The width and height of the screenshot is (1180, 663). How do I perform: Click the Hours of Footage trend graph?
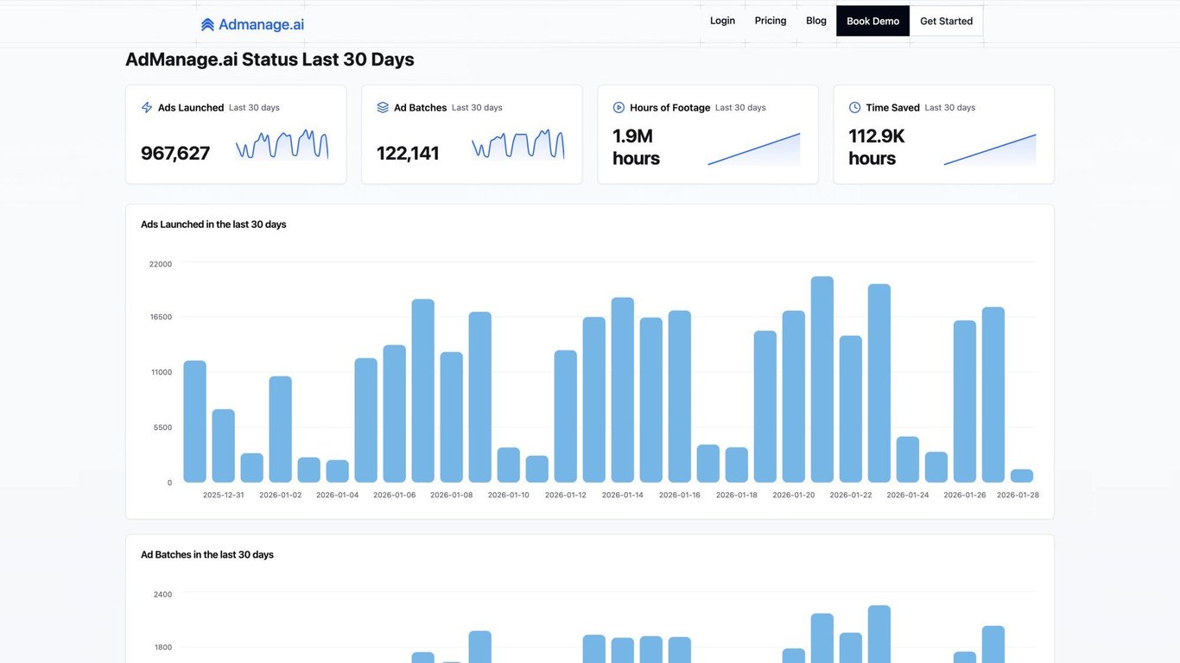point(753,148)
